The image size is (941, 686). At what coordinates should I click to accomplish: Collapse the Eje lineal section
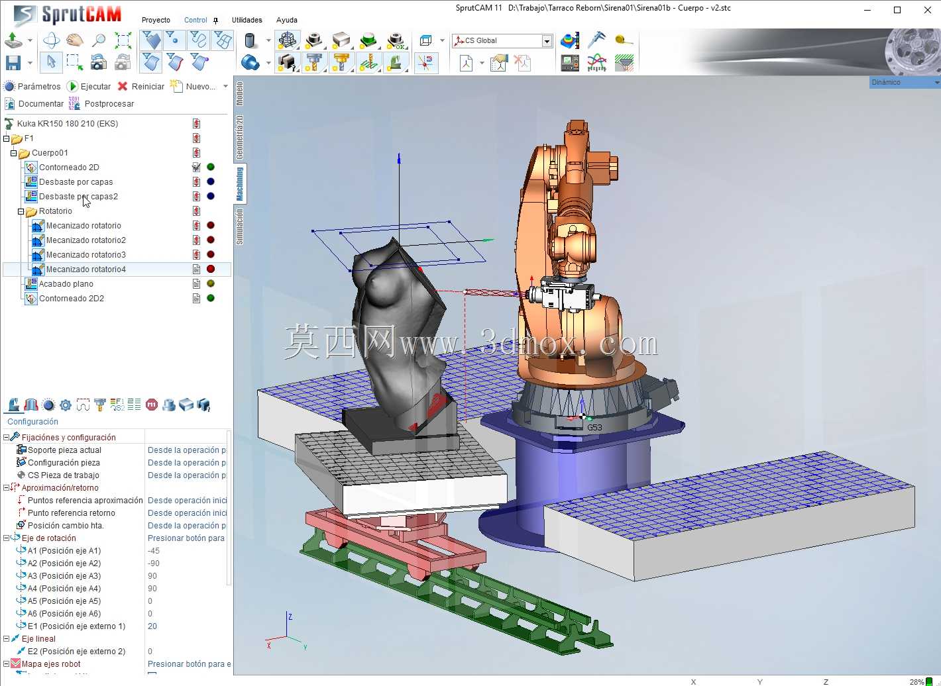(x=6, y=638)
